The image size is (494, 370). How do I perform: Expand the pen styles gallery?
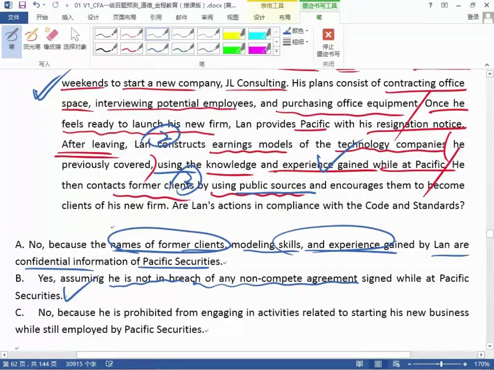point(277,51)
